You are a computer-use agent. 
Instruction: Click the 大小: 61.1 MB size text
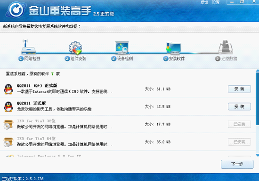click(158, 89)
